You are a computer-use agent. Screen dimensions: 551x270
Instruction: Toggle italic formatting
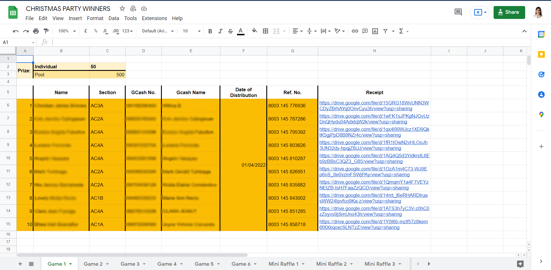pyautogui.click(x=220, y=31)
